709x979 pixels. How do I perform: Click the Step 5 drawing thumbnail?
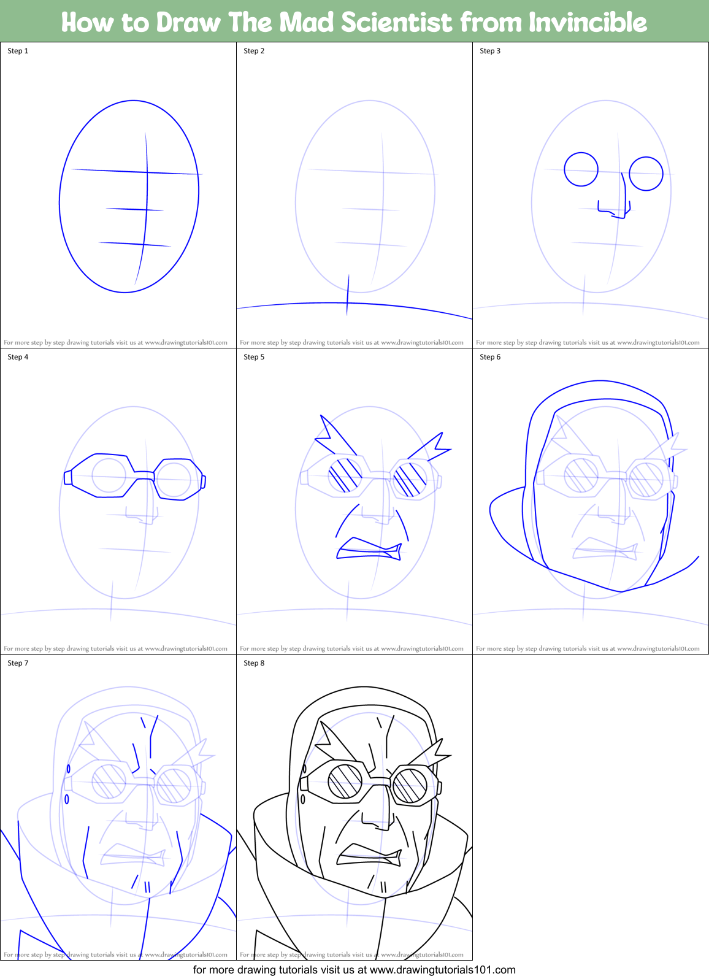tap(354, 501)
